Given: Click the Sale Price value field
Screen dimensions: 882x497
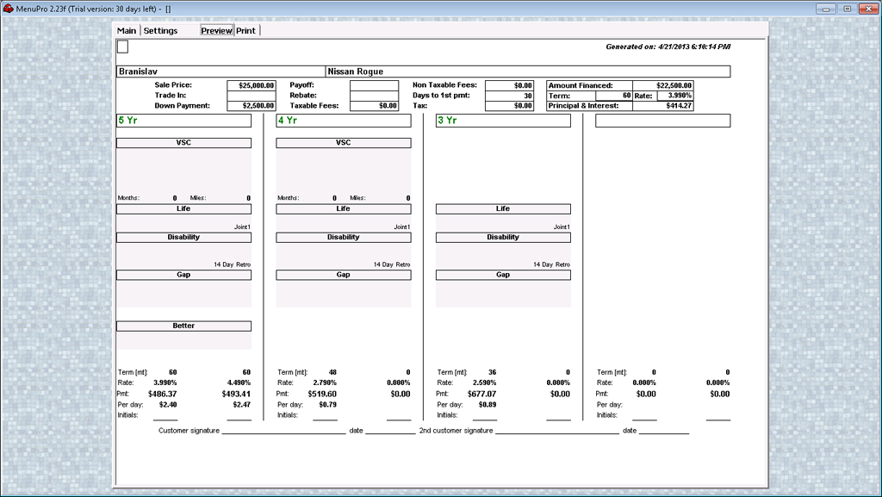Looking at the screenshot, I should coord(251,86).
